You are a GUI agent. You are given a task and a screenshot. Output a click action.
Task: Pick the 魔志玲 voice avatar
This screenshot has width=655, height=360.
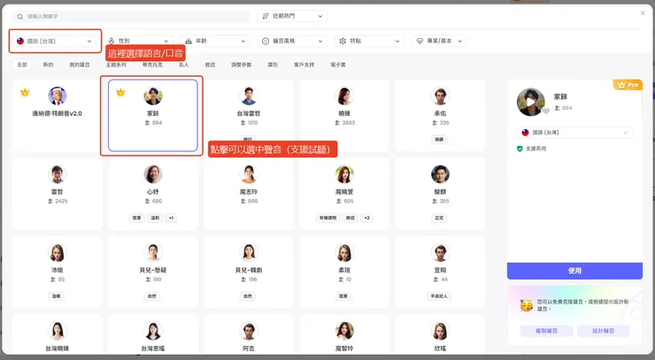click(249, 174)
